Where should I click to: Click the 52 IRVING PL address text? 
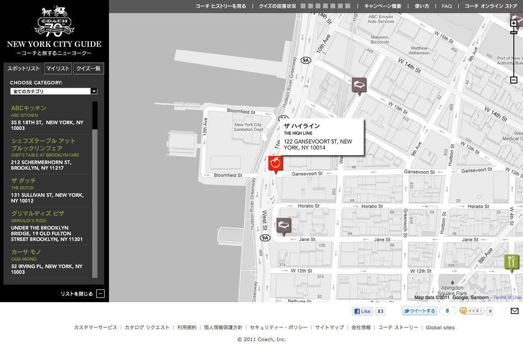tap(47, 269)
